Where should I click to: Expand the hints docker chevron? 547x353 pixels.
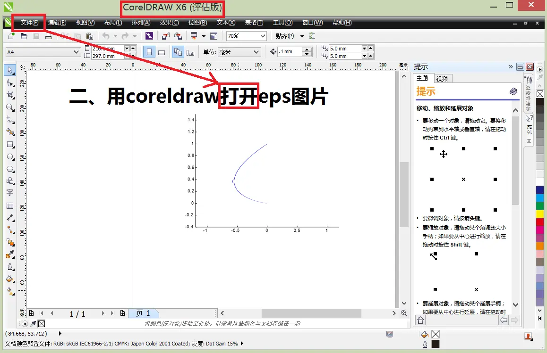[x=510, y=66]
